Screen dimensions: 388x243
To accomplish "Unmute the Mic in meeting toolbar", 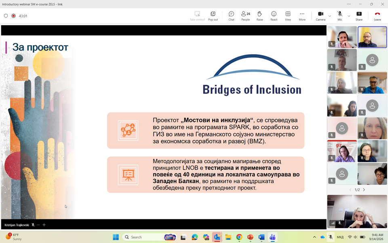I will click(340, 16).
